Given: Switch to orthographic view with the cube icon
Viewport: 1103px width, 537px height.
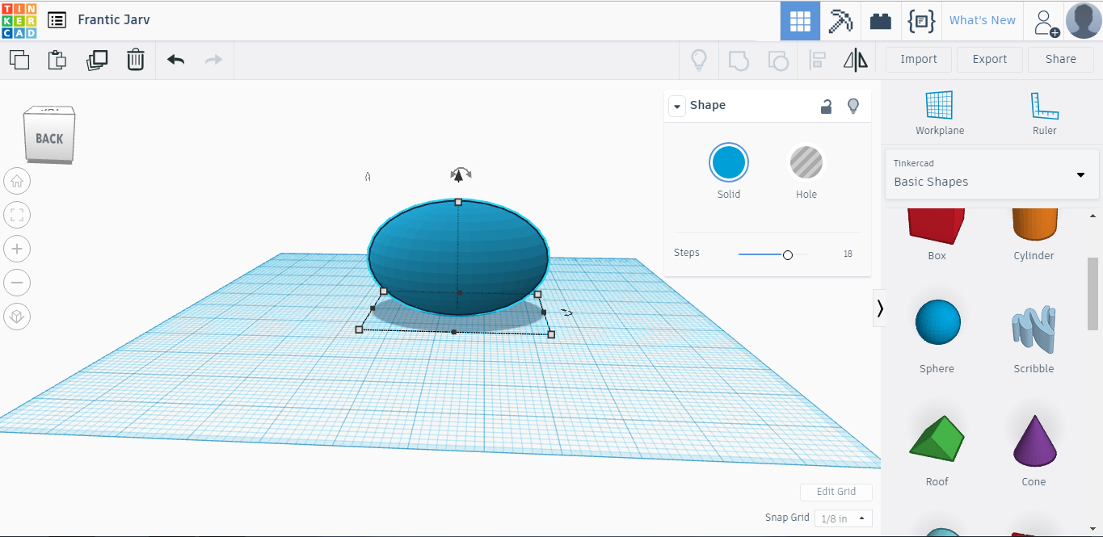Looking at the screenshot, I should tap(17, 317).
